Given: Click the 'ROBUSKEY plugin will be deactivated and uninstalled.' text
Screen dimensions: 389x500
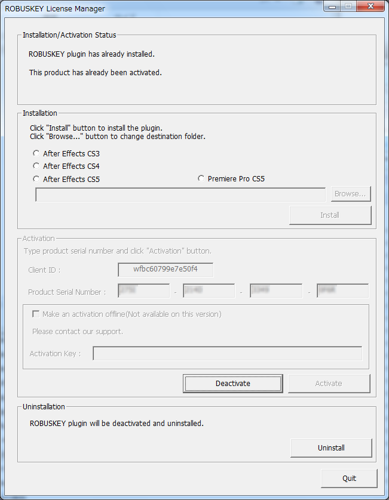Looking at the screenshot, I should pos(117,424).
